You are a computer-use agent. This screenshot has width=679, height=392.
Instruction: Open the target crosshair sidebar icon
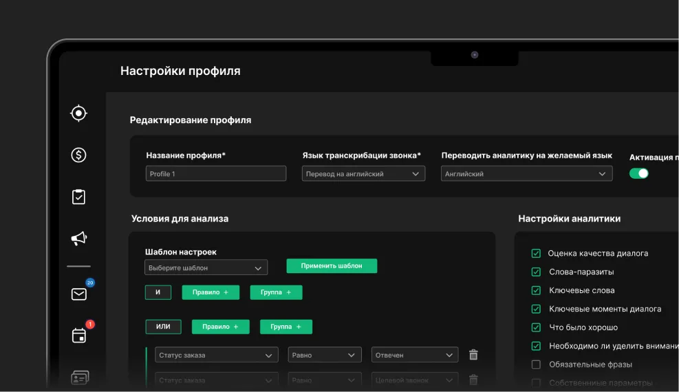(x=79, y=113)
